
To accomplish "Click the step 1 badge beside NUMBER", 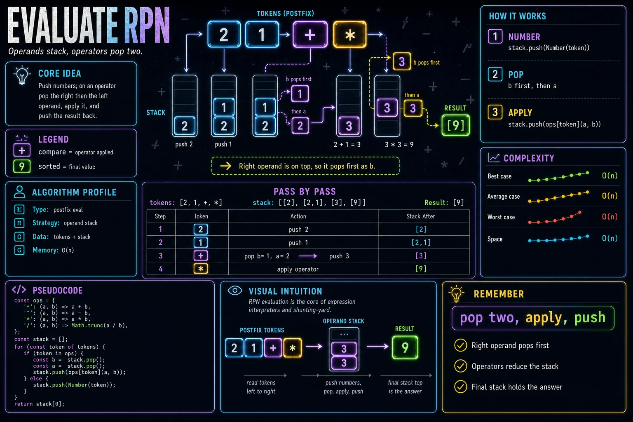I will 495,37.
